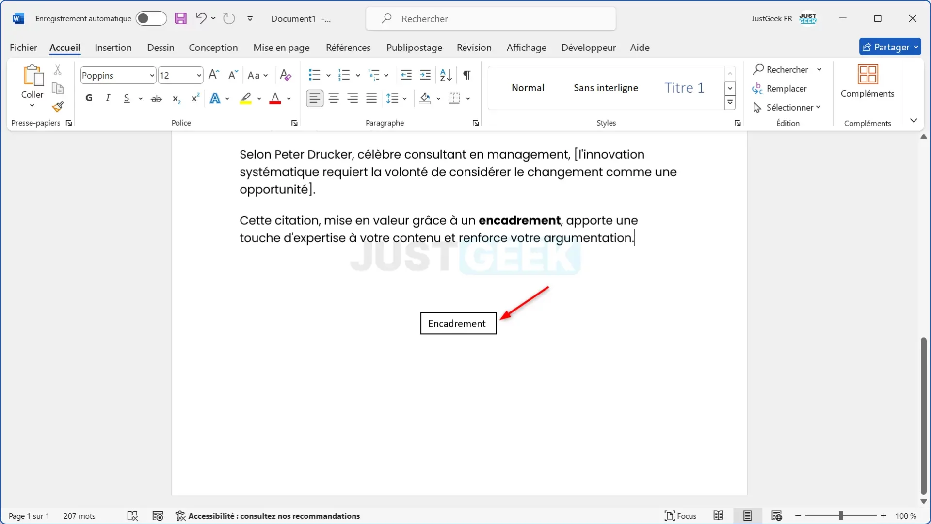
Task: Click the zoom slider handle
Action: click(841, 516)
